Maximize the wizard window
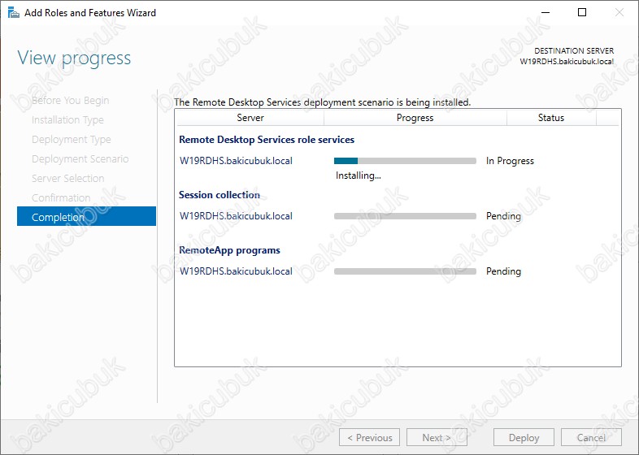This screenshot has width=639, height=455. 581,13
